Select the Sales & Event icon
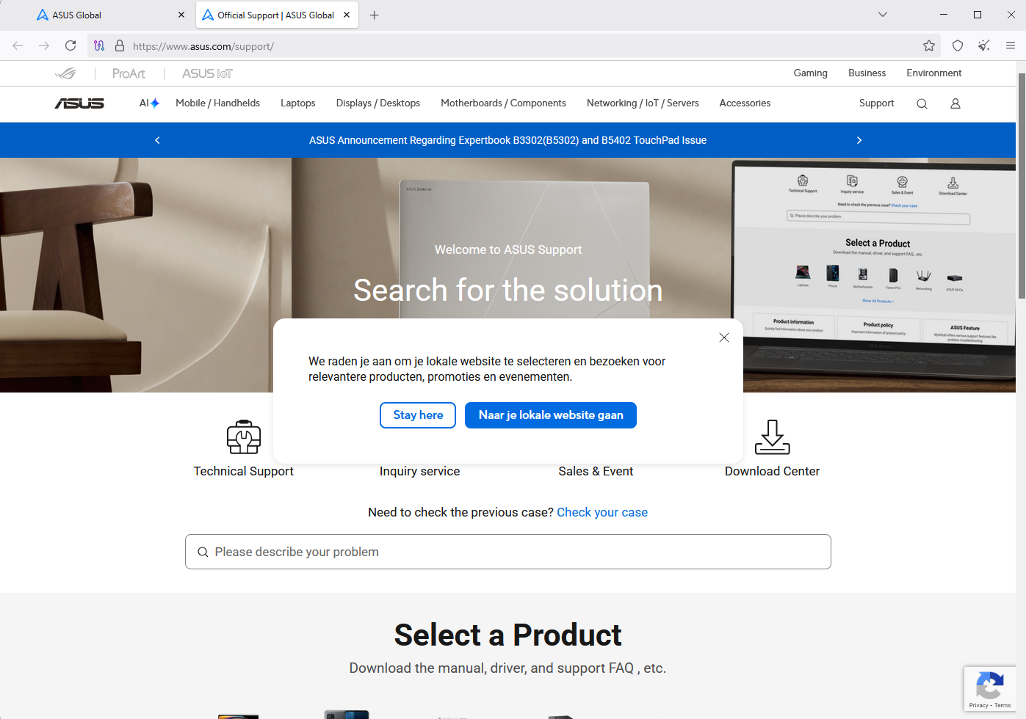Image resolution: width=1026 pixels, height=719 pixels. [x=596, y=471]
